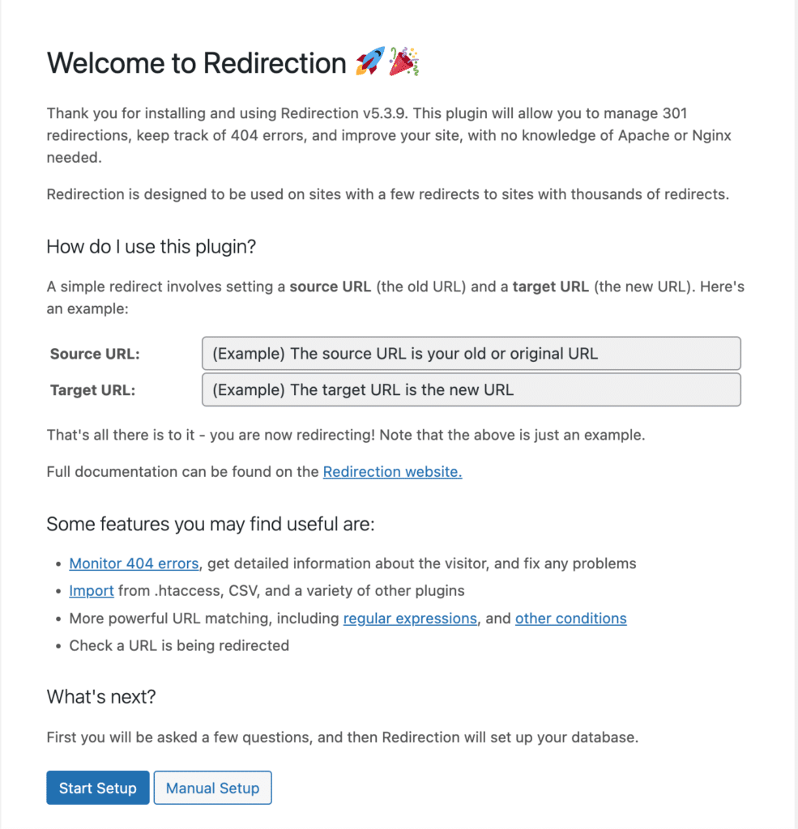Click the What's next? heading
Viewport: 798px width, 829px height.
[x=101, y=696]
